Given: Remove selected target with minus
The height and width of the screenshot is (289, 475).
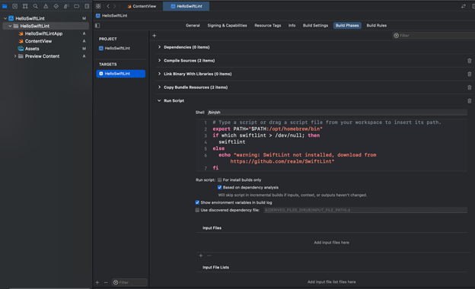Looking at the screenshot, I should coord(106,282).
